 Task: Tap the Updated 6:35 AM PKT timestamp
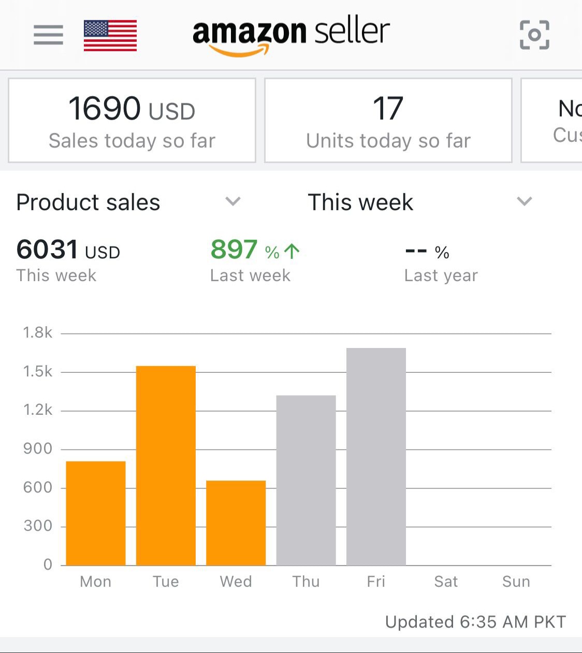click(475, 621)
